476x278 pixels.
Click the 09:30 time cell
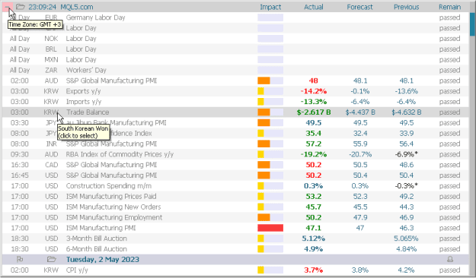(x=20, y=154)
